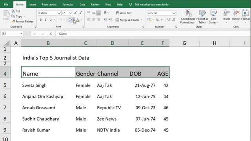The width and height of the screenshot is (251, 141).
Task: Apply fill color with the paint bucket
Action: click(x=70, y=20)
